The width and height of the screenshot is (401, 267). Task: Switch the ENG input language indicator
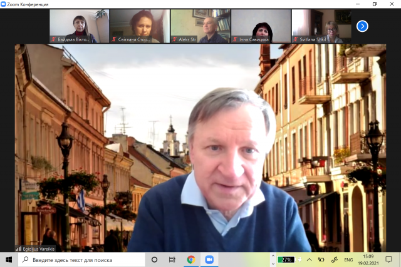348,259
